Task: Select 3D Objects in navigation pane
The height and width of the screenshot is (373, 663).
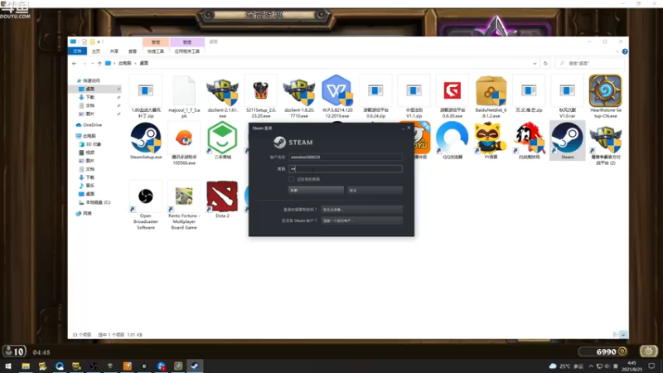Action: (90, 144)
